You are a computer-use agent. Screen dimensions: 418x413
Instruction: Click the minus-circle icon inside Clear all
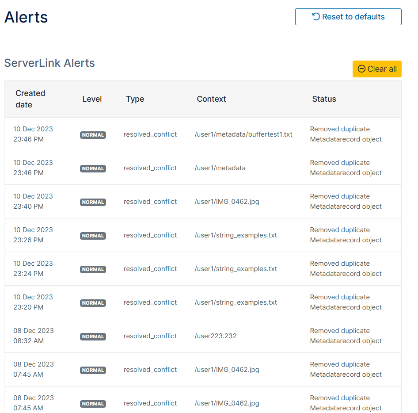[361, 69]
